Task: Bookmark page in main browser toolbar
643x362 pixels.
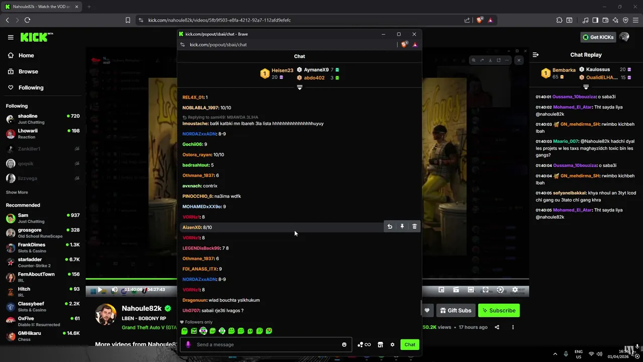Action: pos(128,20)
